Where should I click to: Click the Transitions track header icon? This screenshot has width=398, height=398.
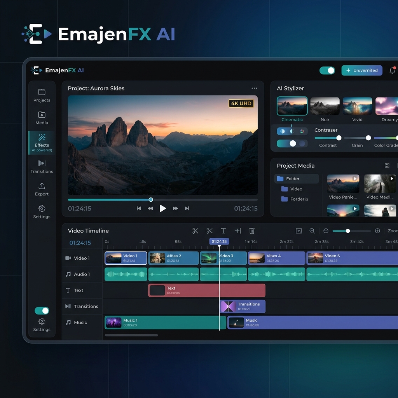pyautogui.click(x=68, y=306)
